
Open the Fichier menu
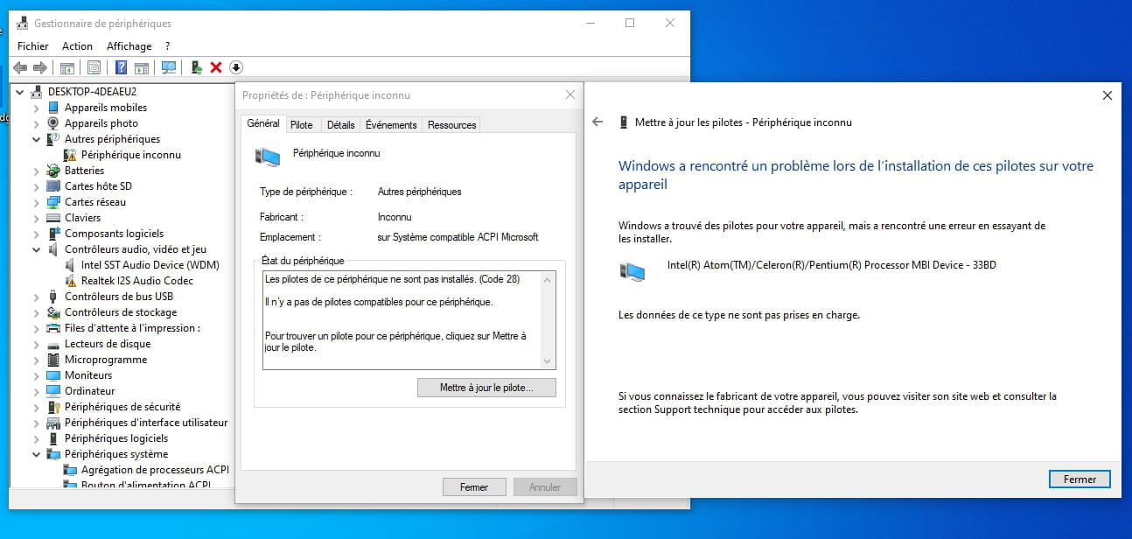coord(33,46)
